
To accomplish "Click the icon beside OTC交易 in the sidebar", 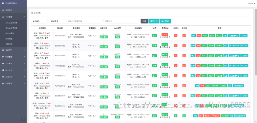I will pyautogui.click(x=3, y=70).
